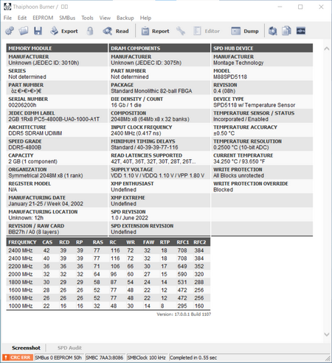This screenshot has height=363, width=332.
Task: Select the Screenshot tab
Action: click(x=26, y=348)
